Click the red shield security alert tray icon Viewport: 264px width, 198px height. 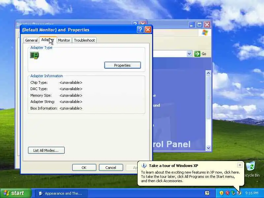[x=227, y=193]
